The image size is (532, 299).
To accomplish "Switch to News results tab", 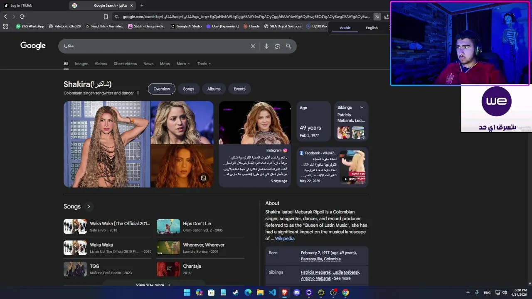I will (x=148, y=64).
